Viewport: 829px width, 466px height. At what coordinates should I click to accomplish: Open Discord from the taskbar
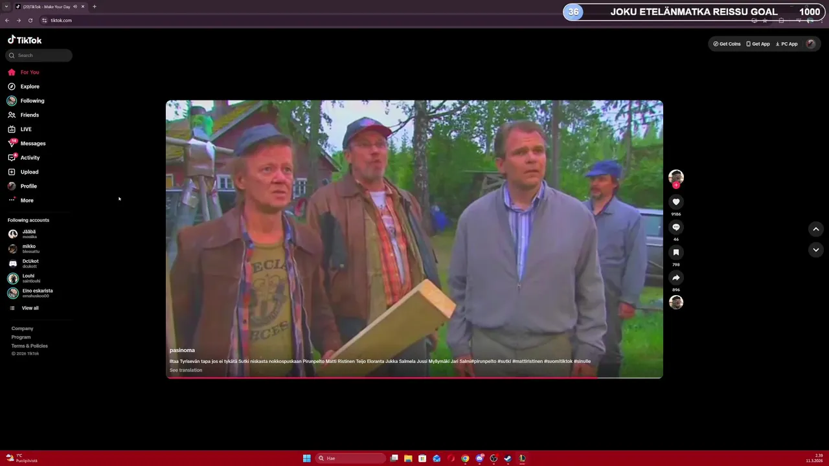[x=479, y=458]
